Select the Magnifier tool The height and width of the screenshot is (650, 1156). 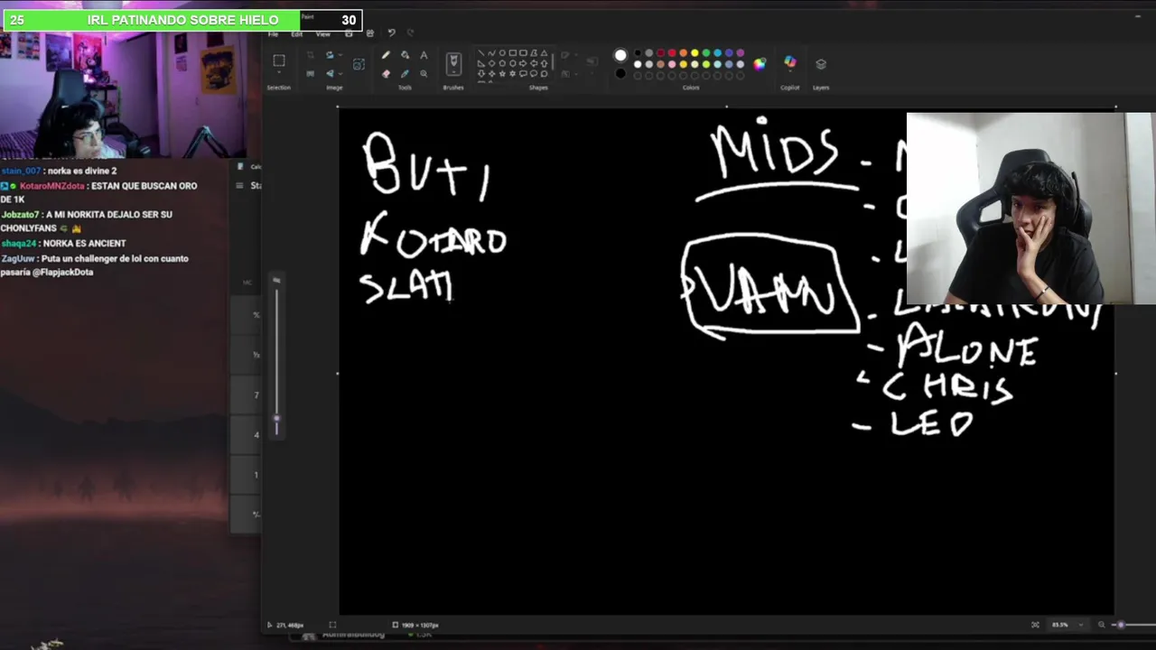(x=424, y=73)
